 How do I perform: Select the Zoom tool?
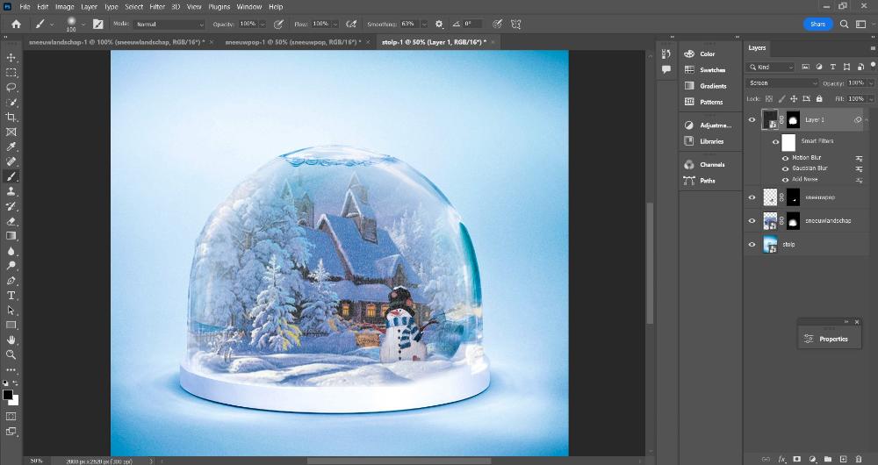(11, 354)
